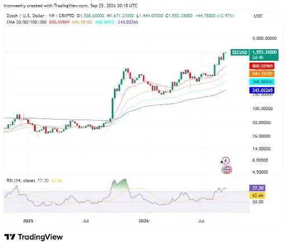Click the header text mentioning TradingView.com
This screenshot has height=248, width=286.
coord(70,6)
